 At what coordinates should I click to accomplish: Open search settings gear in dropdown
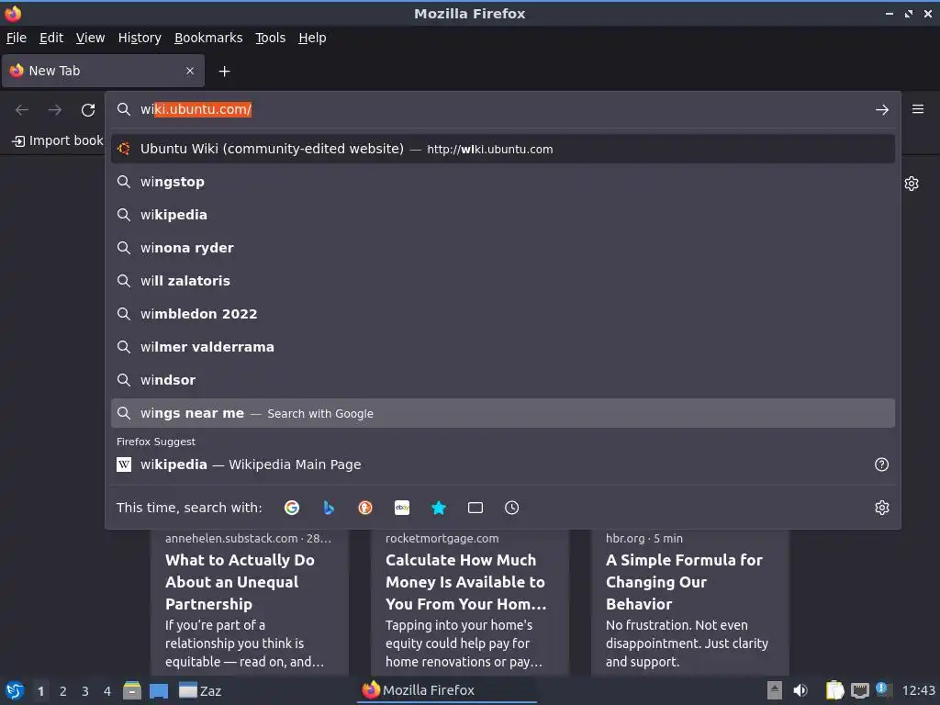pyautogui.click(x=881, y=508)
